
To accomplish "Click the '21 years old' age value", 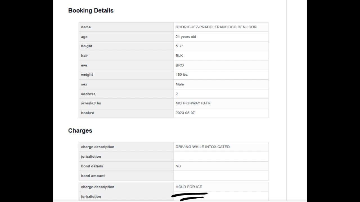I will click(186, 37).
